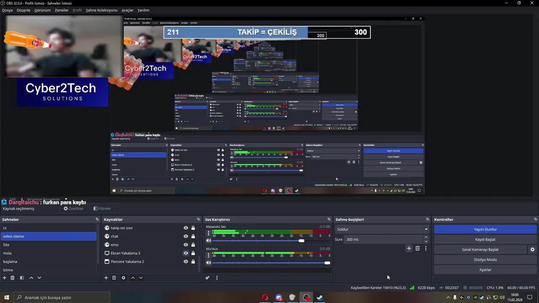Click the Filtreler button
This screenshot has height=303, width=539.
pos(102,208)
